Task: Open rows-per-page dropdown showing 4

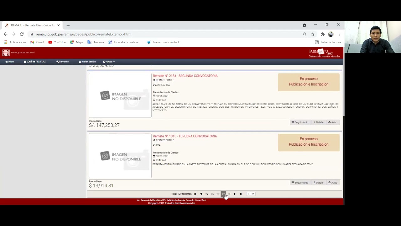Action: pyautogui.click(x=251, y=194)
